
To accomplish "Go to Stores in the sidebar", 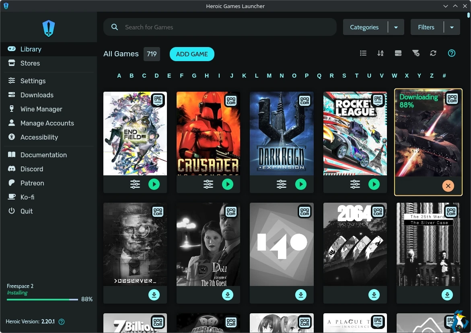I will click(30, 63).
